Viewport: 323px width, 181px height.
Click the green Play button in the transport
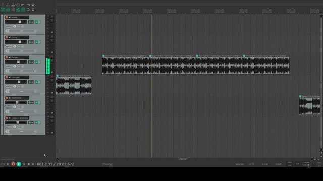(19, 164)
